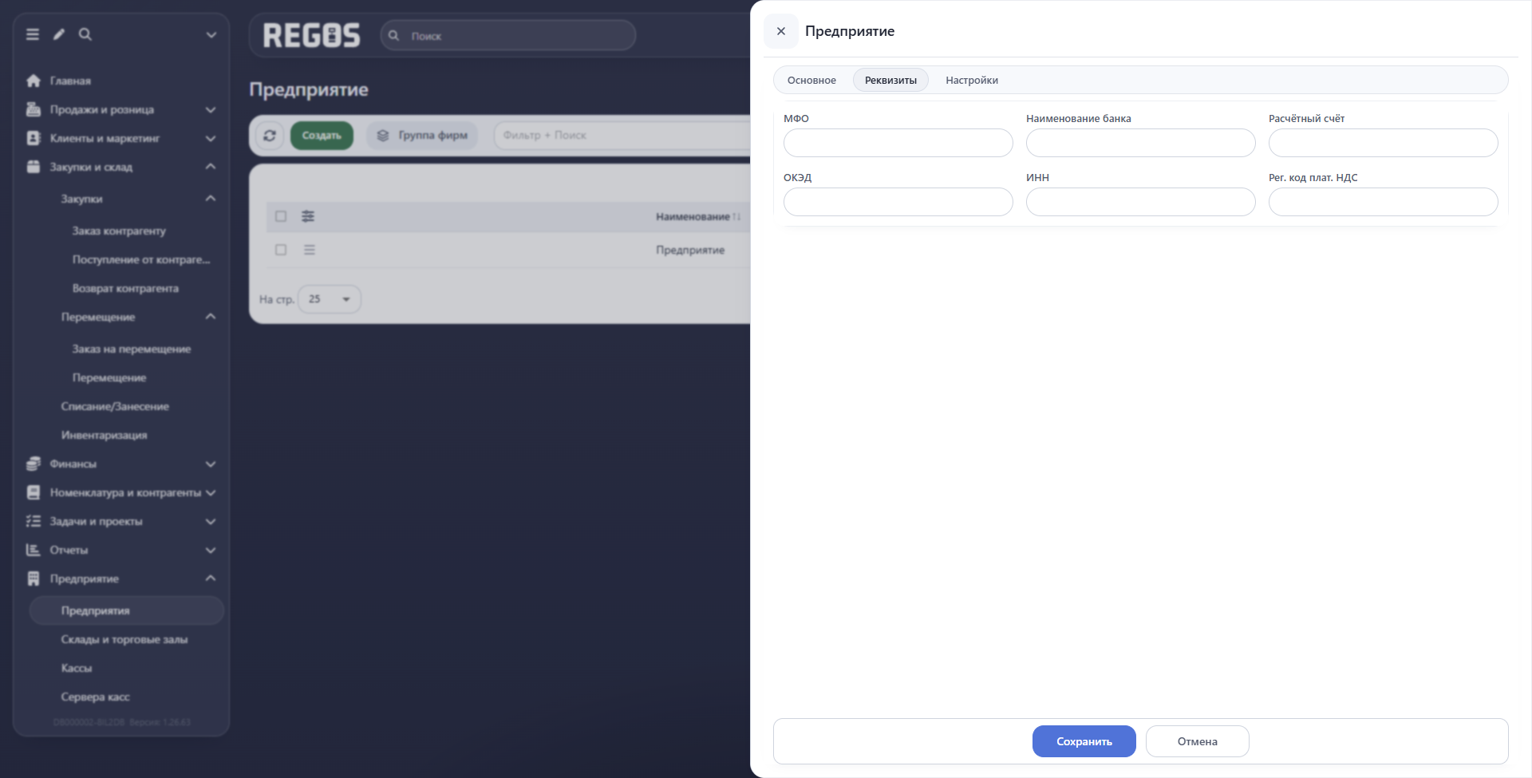Image resolution: width=1532 pixels, height=778 pixels.
Task: Click the hamburger menu icon in sidebar
Action: pyautogui.click(x=33, y=34)
